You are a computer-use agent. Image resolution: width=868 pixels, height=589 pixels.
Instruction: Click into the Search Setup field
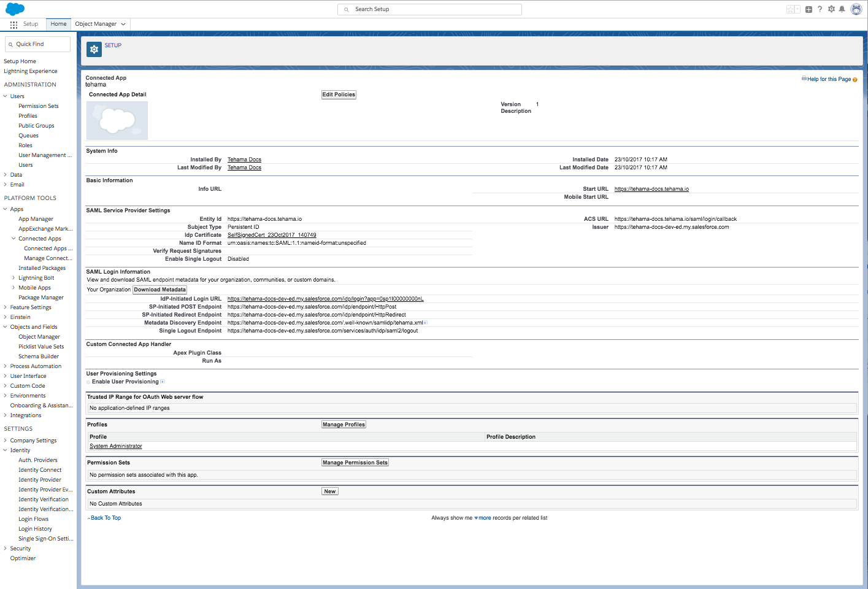(429, 9)
